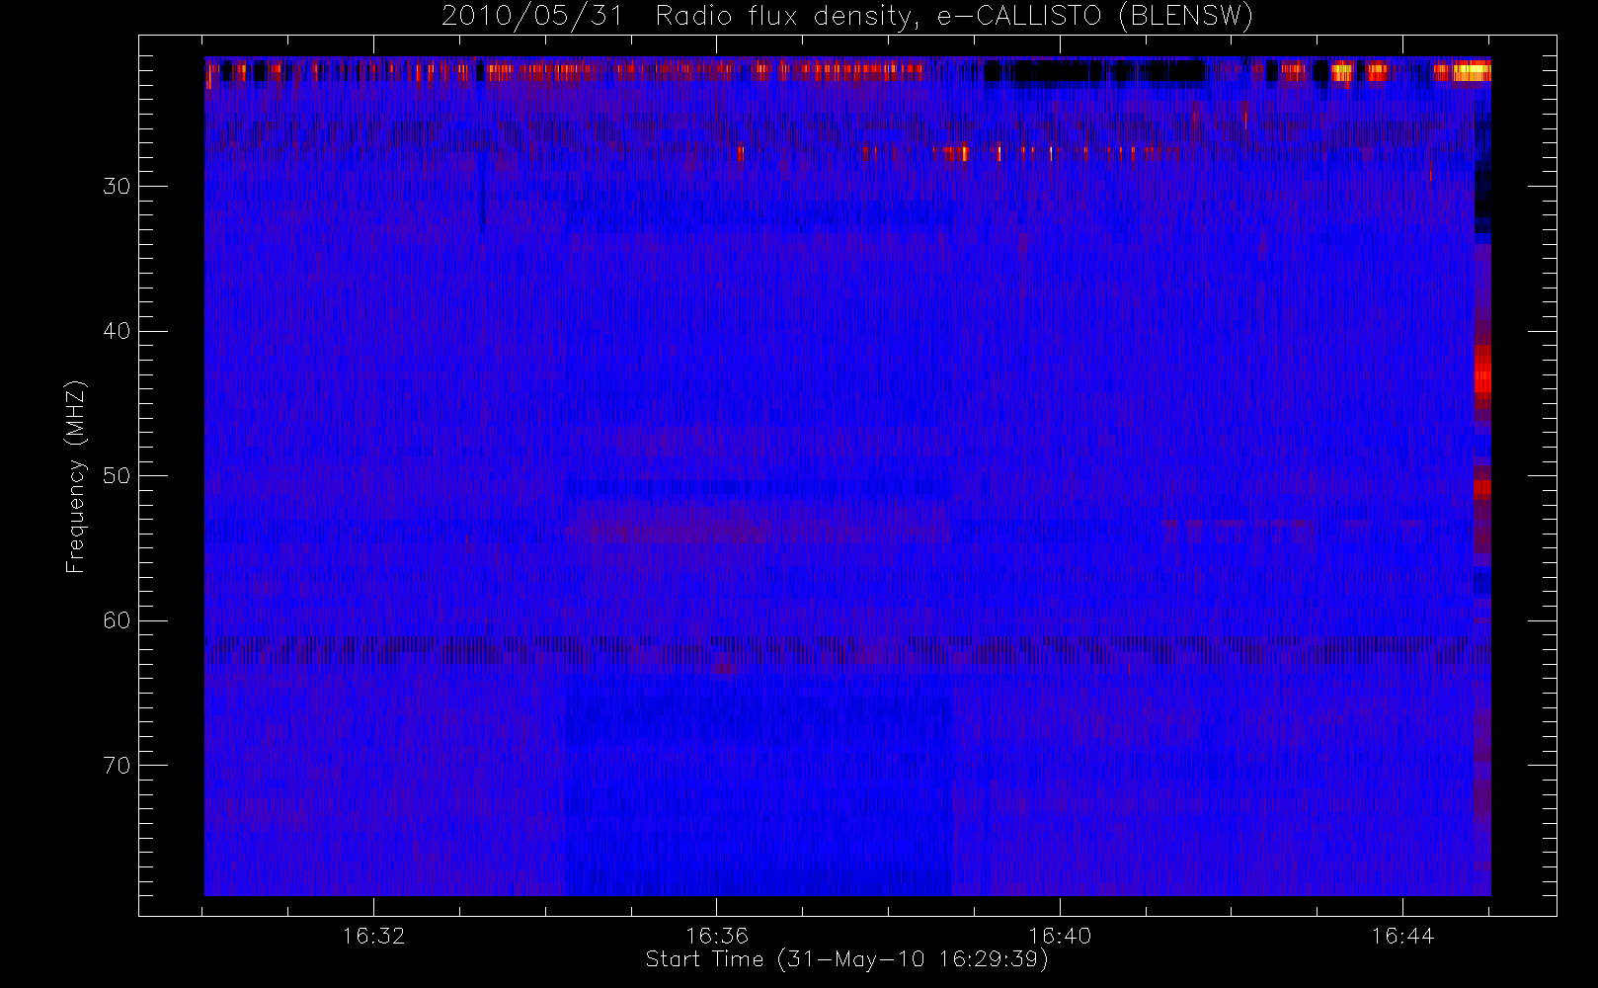This screenshot has height=988, width=1598.
Task: Click the '16:40' time tick label
Action: click(1060, 936)
